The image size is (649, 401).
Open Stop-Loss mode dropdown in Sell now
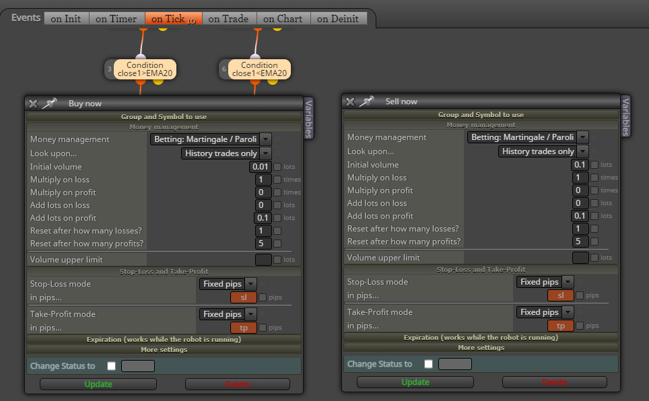(545, 281)
